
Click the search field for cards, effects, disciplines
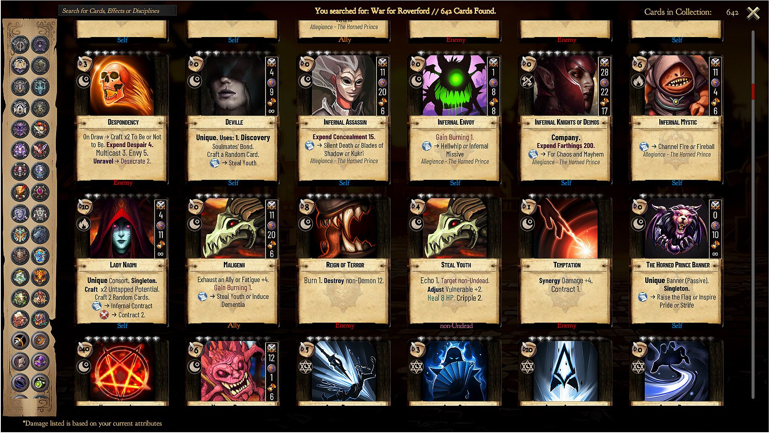117,11
